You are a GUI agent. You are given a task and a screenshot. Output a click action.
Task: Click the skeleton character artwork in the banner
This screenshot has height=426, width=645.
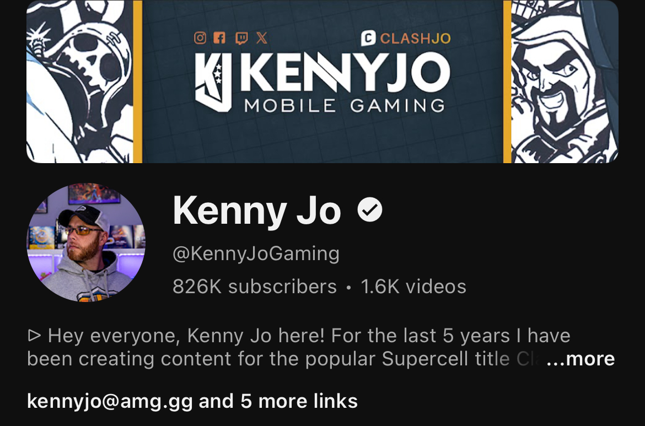(80, 82)
